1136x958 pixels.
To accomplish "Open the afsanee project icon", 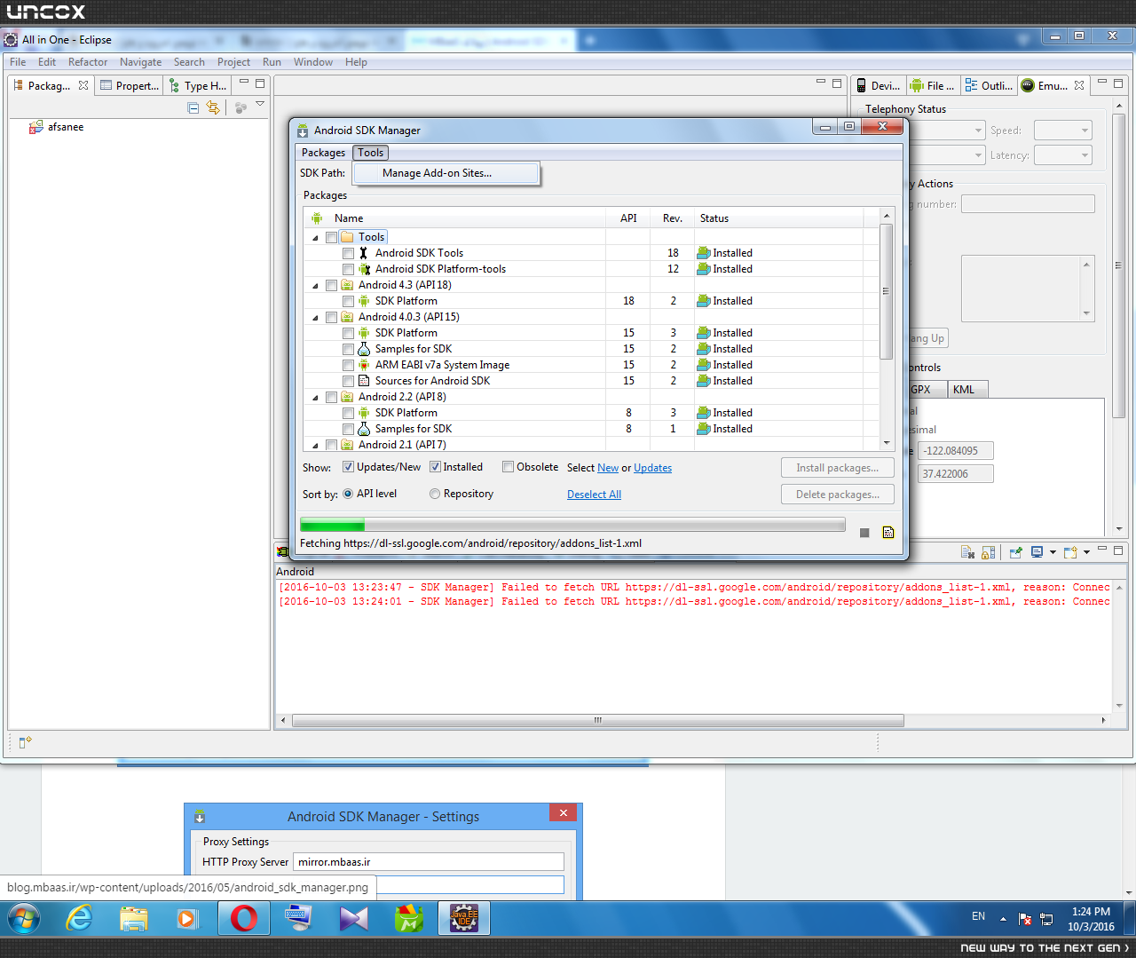I will click(36, 127).
